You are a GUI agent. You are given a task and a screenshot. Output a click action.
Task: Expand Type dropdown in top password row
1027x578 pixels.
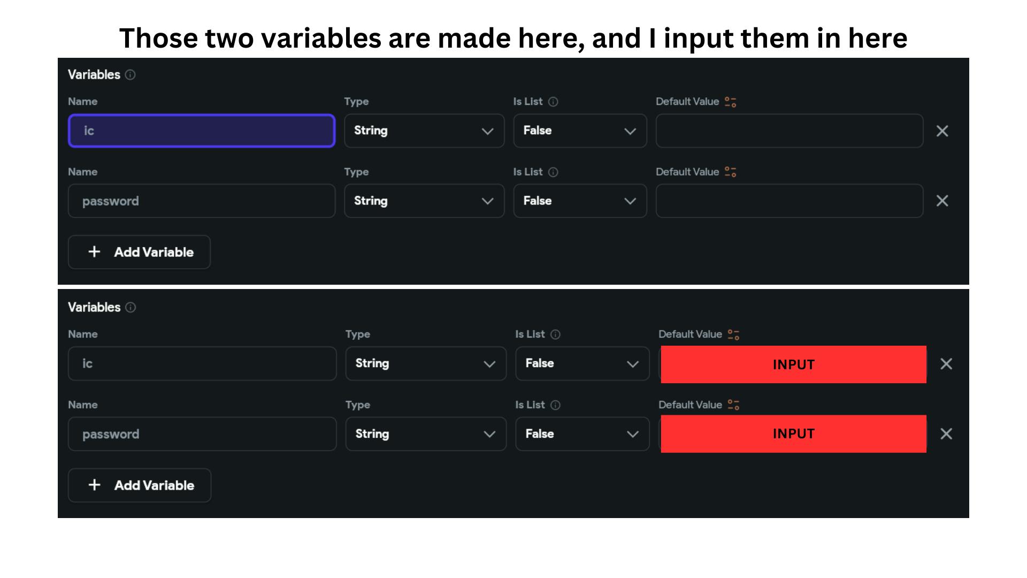click(424, 201)
